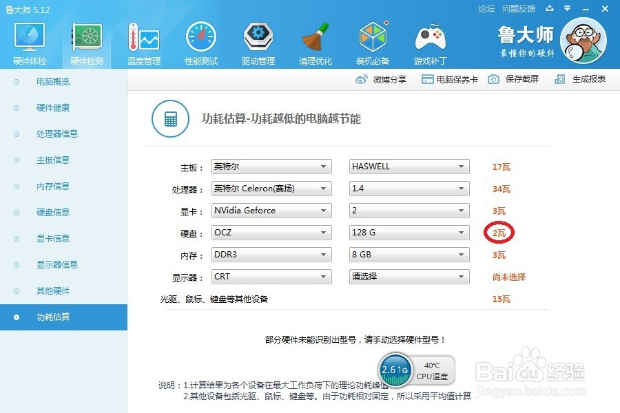Open the title bar dropdown menu arrow
The width and height of the screenshot is (620, 413).
tap(568, 8)
